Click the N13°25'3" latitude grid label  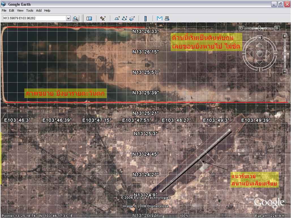146,134
